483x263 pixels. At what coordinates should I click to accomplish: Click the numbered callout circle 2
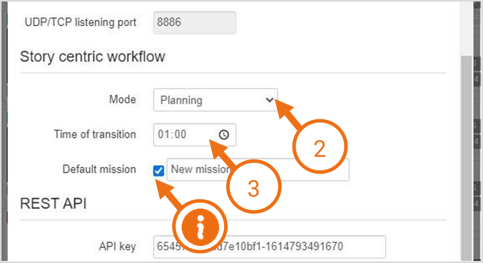pyautogui.click(x=319, y=147)
